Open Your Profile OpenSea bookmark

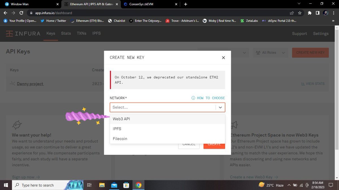click(20, 21)
